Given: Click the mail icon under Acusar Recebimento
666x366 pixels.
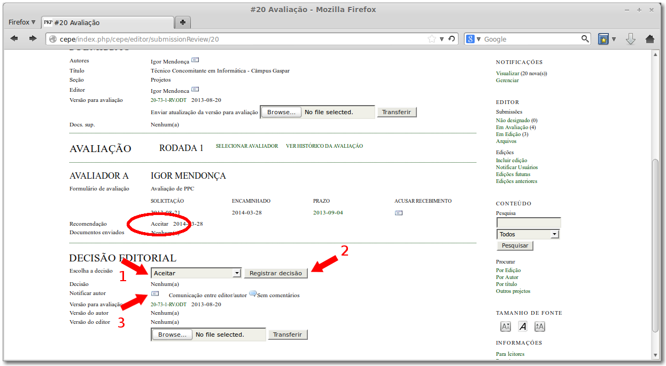Looking at the screenshot, I should (398, 213).
